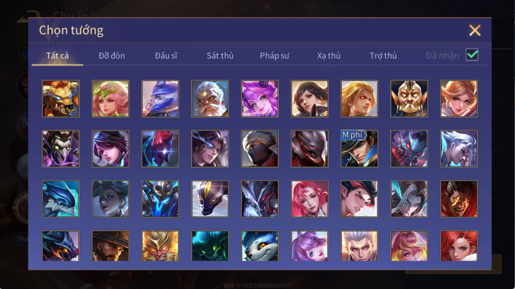The width and height of the screenshot is (515, 289).
Task: Toggle the Đã nhận checkbox
Action: click(x=472, y=55)
